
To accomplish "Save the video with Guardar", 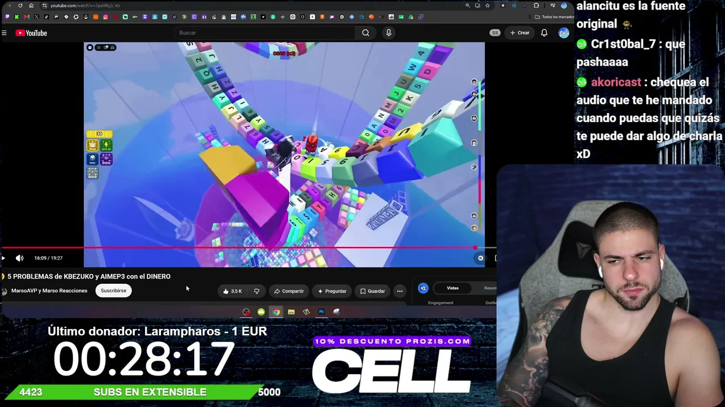I will coord(372,291).
